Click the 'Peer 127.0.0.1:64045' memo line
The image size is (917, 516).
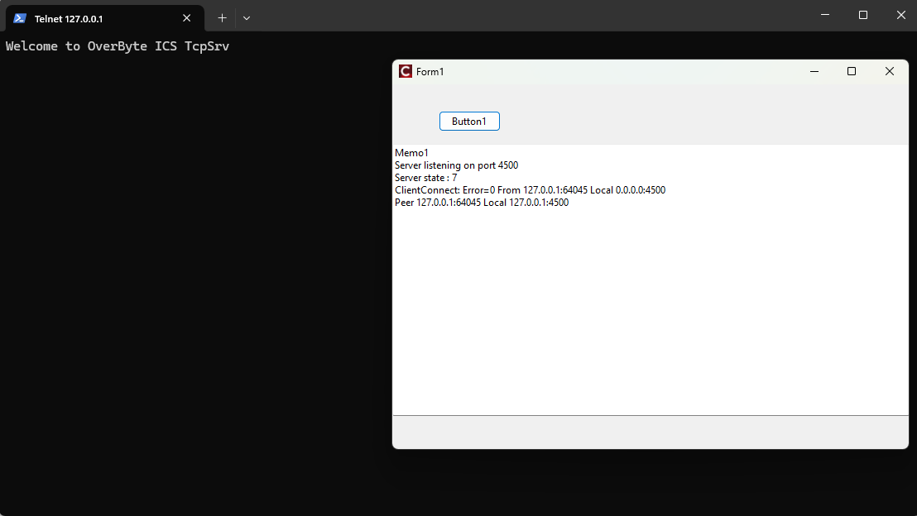tap(482, 203)
